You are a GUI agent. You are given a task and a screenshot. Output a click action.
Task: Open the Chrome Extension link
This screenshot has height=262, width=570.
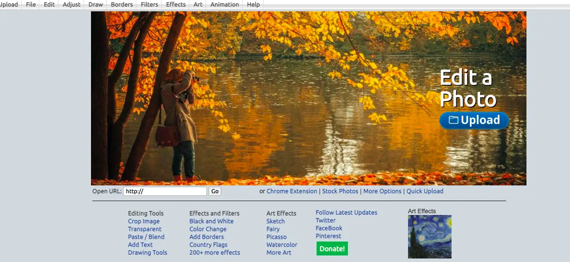tap(292, 191)
